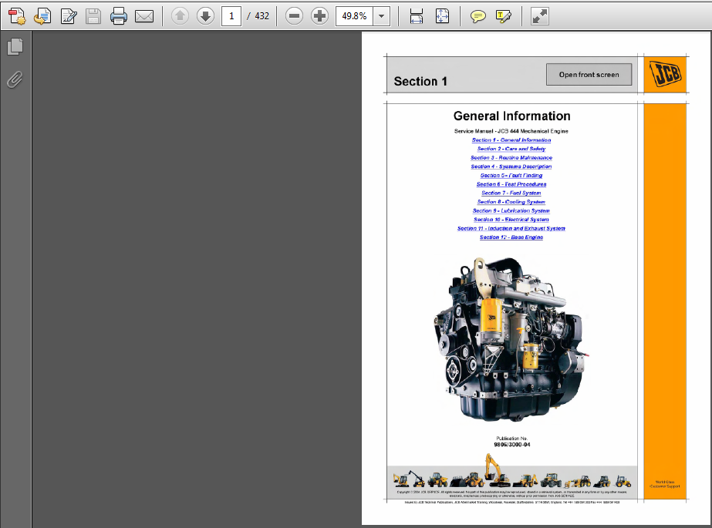
Task: Open Section 11 - Induction and Exhaust System link
Action: (x=511, y=229)
